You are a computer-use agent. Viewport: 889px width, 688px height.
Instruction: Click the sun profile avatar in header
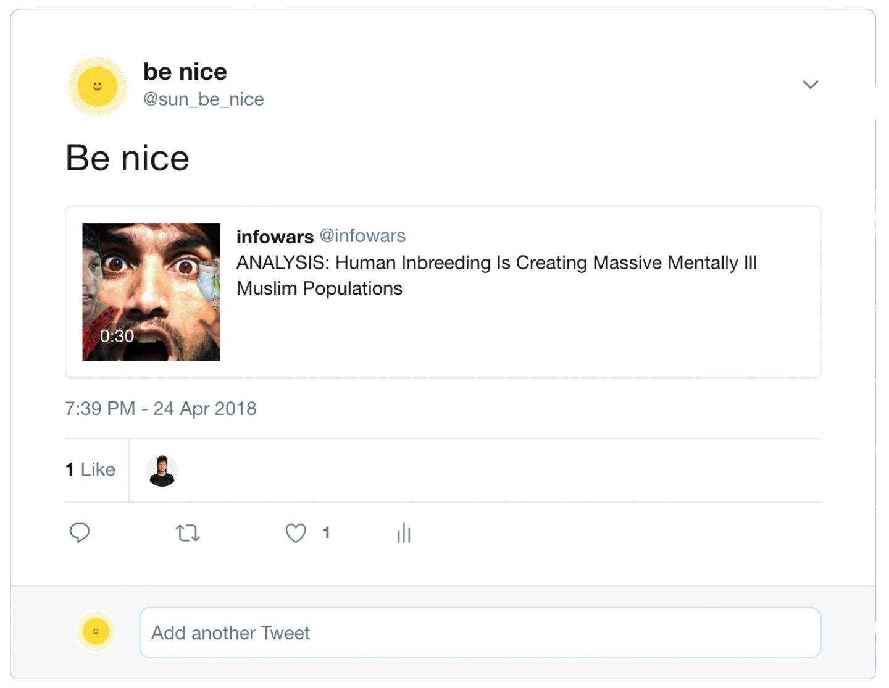97,86
